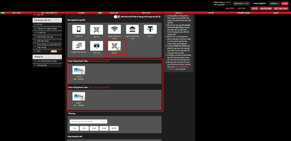291x141 pixels.
Task: Select the QR Lite method icon
Action: tap(114, 46)
